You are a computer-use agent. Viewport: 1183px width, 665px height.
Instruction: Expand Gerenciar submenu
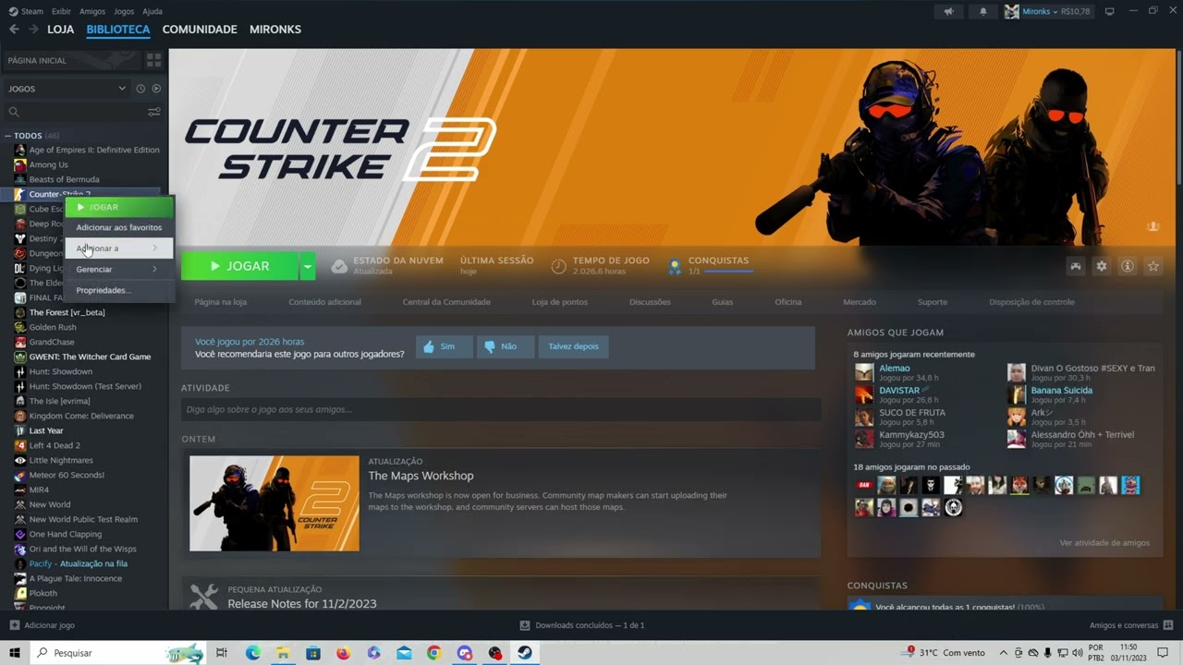[118, 269]
